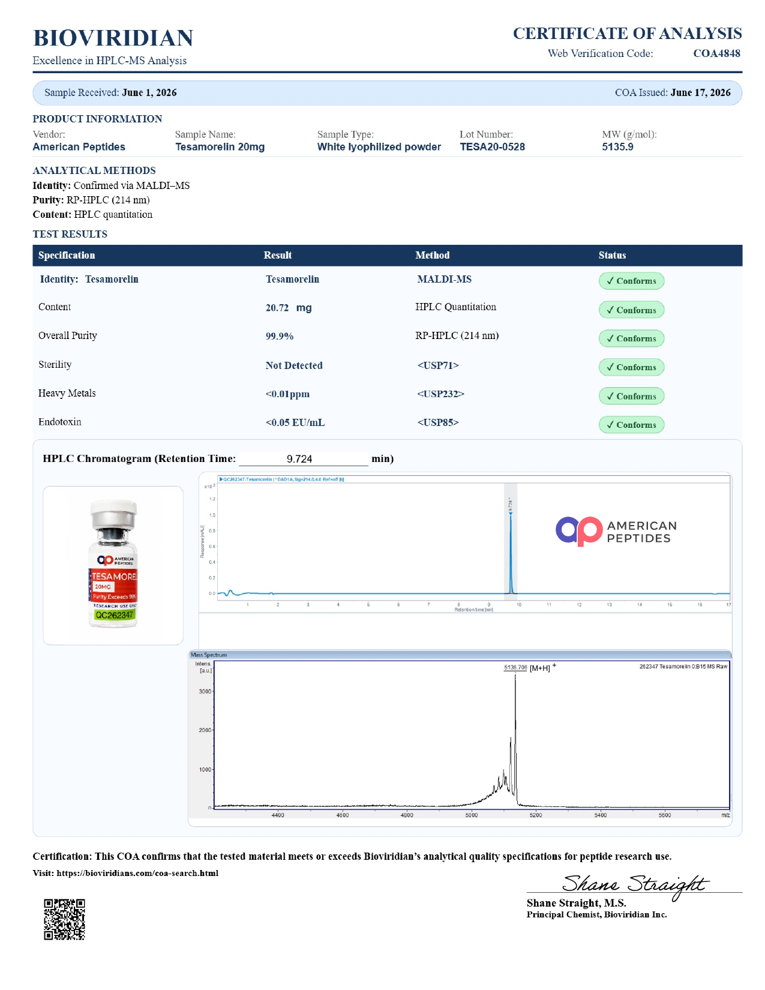The image size is (765, 990).
Task: Click the Conforms badge for Content row
Action: click(x=631, y=310)
